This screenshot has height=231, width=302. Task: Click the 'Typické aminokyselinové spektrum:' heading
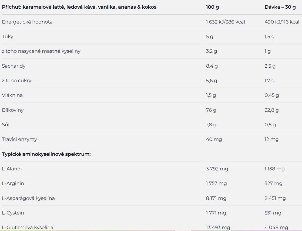[x=46, y=154]
